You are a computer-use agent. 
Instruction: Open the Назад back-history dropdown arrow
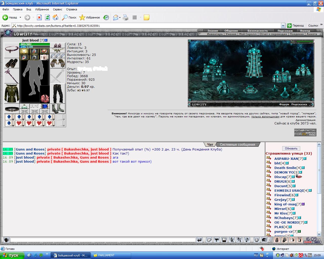click(x=20, y=17)
